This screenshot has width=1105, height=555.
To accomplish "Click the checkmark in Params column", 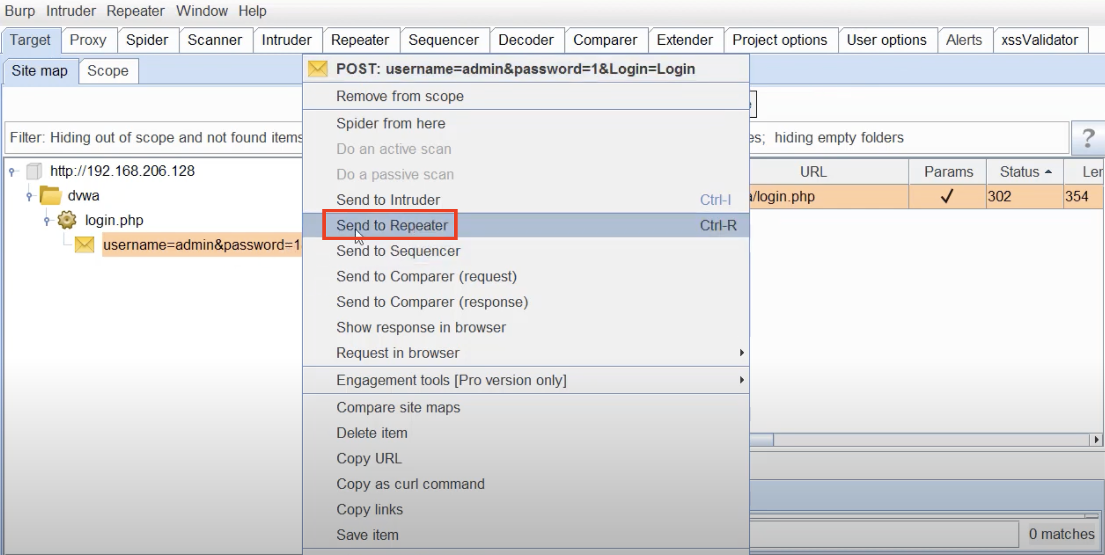I will [947, 196].
